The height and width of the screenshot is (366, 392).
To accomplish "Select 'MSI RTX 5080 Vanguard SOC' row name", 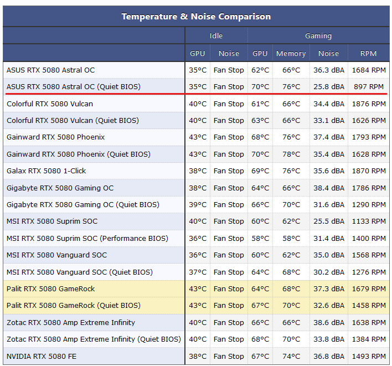I will tap(56, 255).
